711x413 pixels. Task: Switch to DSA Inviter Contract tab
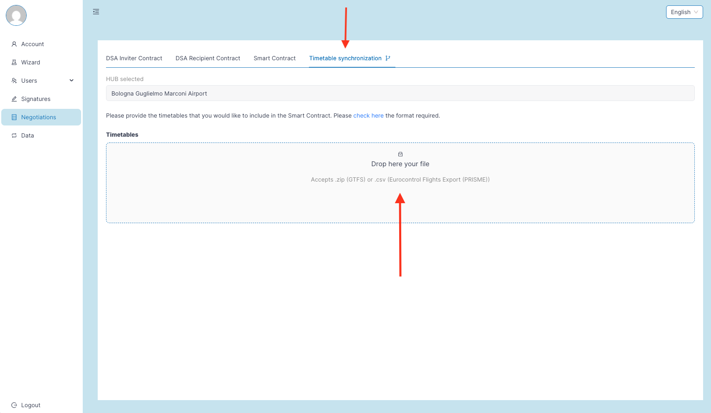point(134,58)
